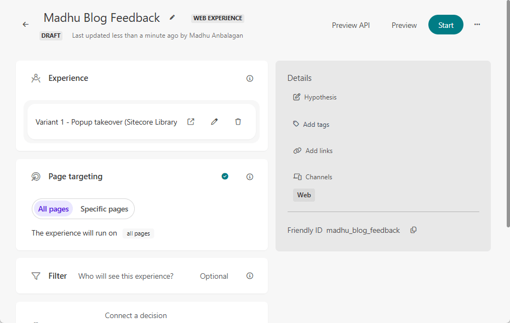Copy the Friendly ID madhu_blog_feedback
The width and height of the screenshot is (510, 323).
point(414,230)
